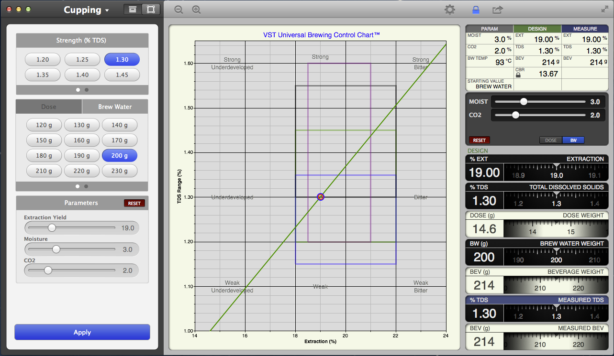
Task: Click the Brew Water page indicator second dot
Action: 86,186
